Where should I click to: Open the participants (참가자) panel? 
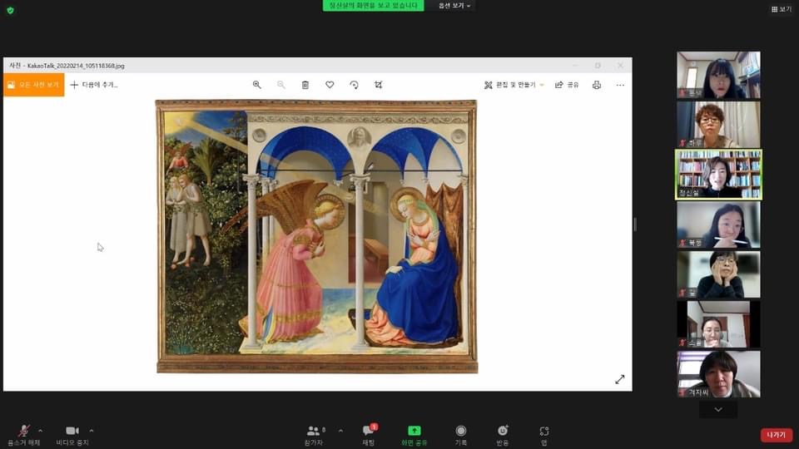(315, 436)
